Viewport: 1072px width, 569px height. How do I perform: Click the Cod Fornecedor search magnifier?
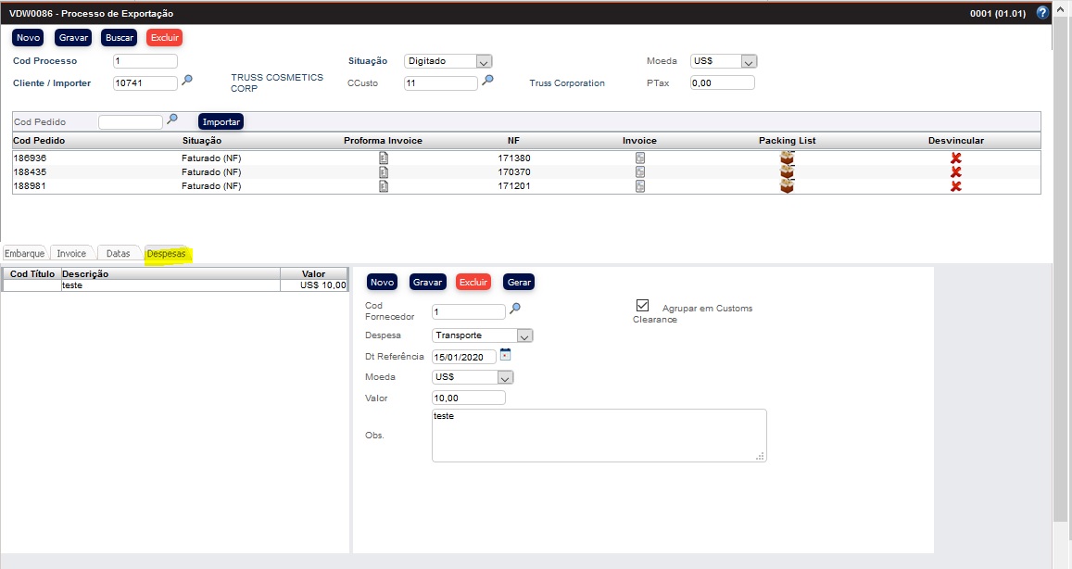[515, 309]
